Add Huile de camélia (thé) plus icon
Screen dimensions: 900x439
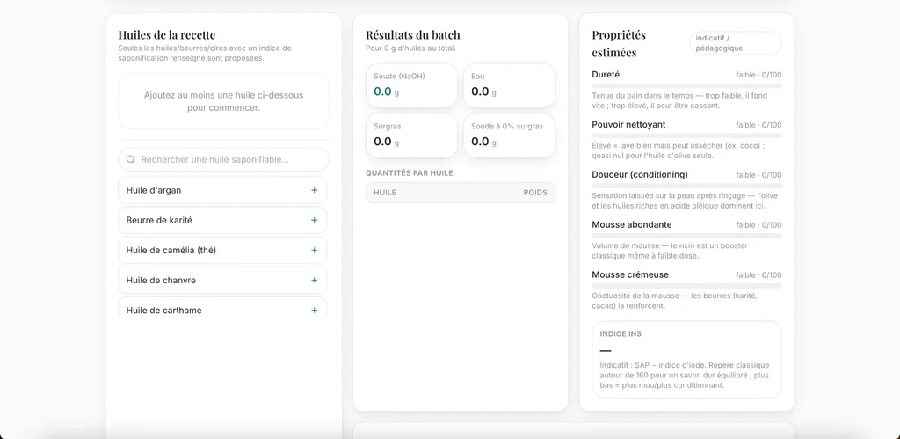tap(314, 251)
